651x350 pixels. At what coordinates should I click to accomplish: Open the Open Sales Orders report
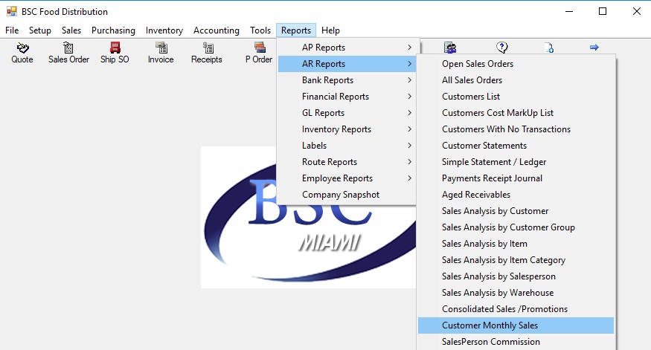(x=516, y=64)
